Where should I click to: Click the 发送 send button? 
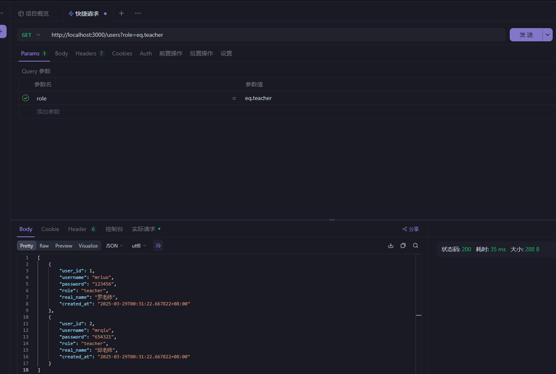[526, 35]
